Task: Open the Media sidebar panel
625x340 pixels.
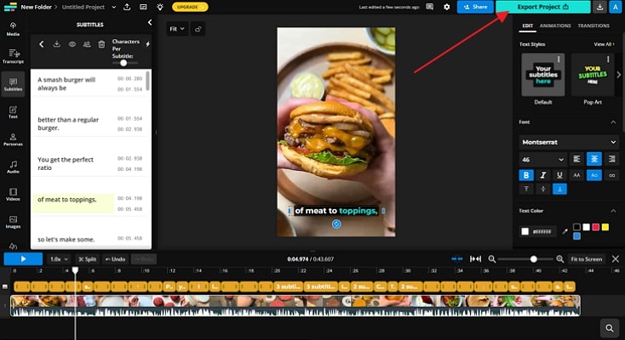Action: tap(13, 29)
